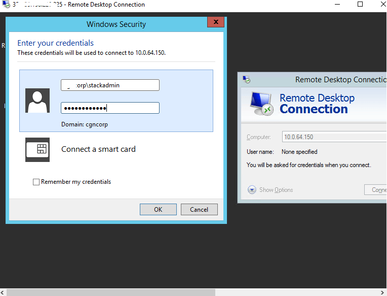This screenshot has width=387, height=296.
Task: Click the large Remote Desktop computer logo
Action: pyautogui.click(x=262, y=104)
